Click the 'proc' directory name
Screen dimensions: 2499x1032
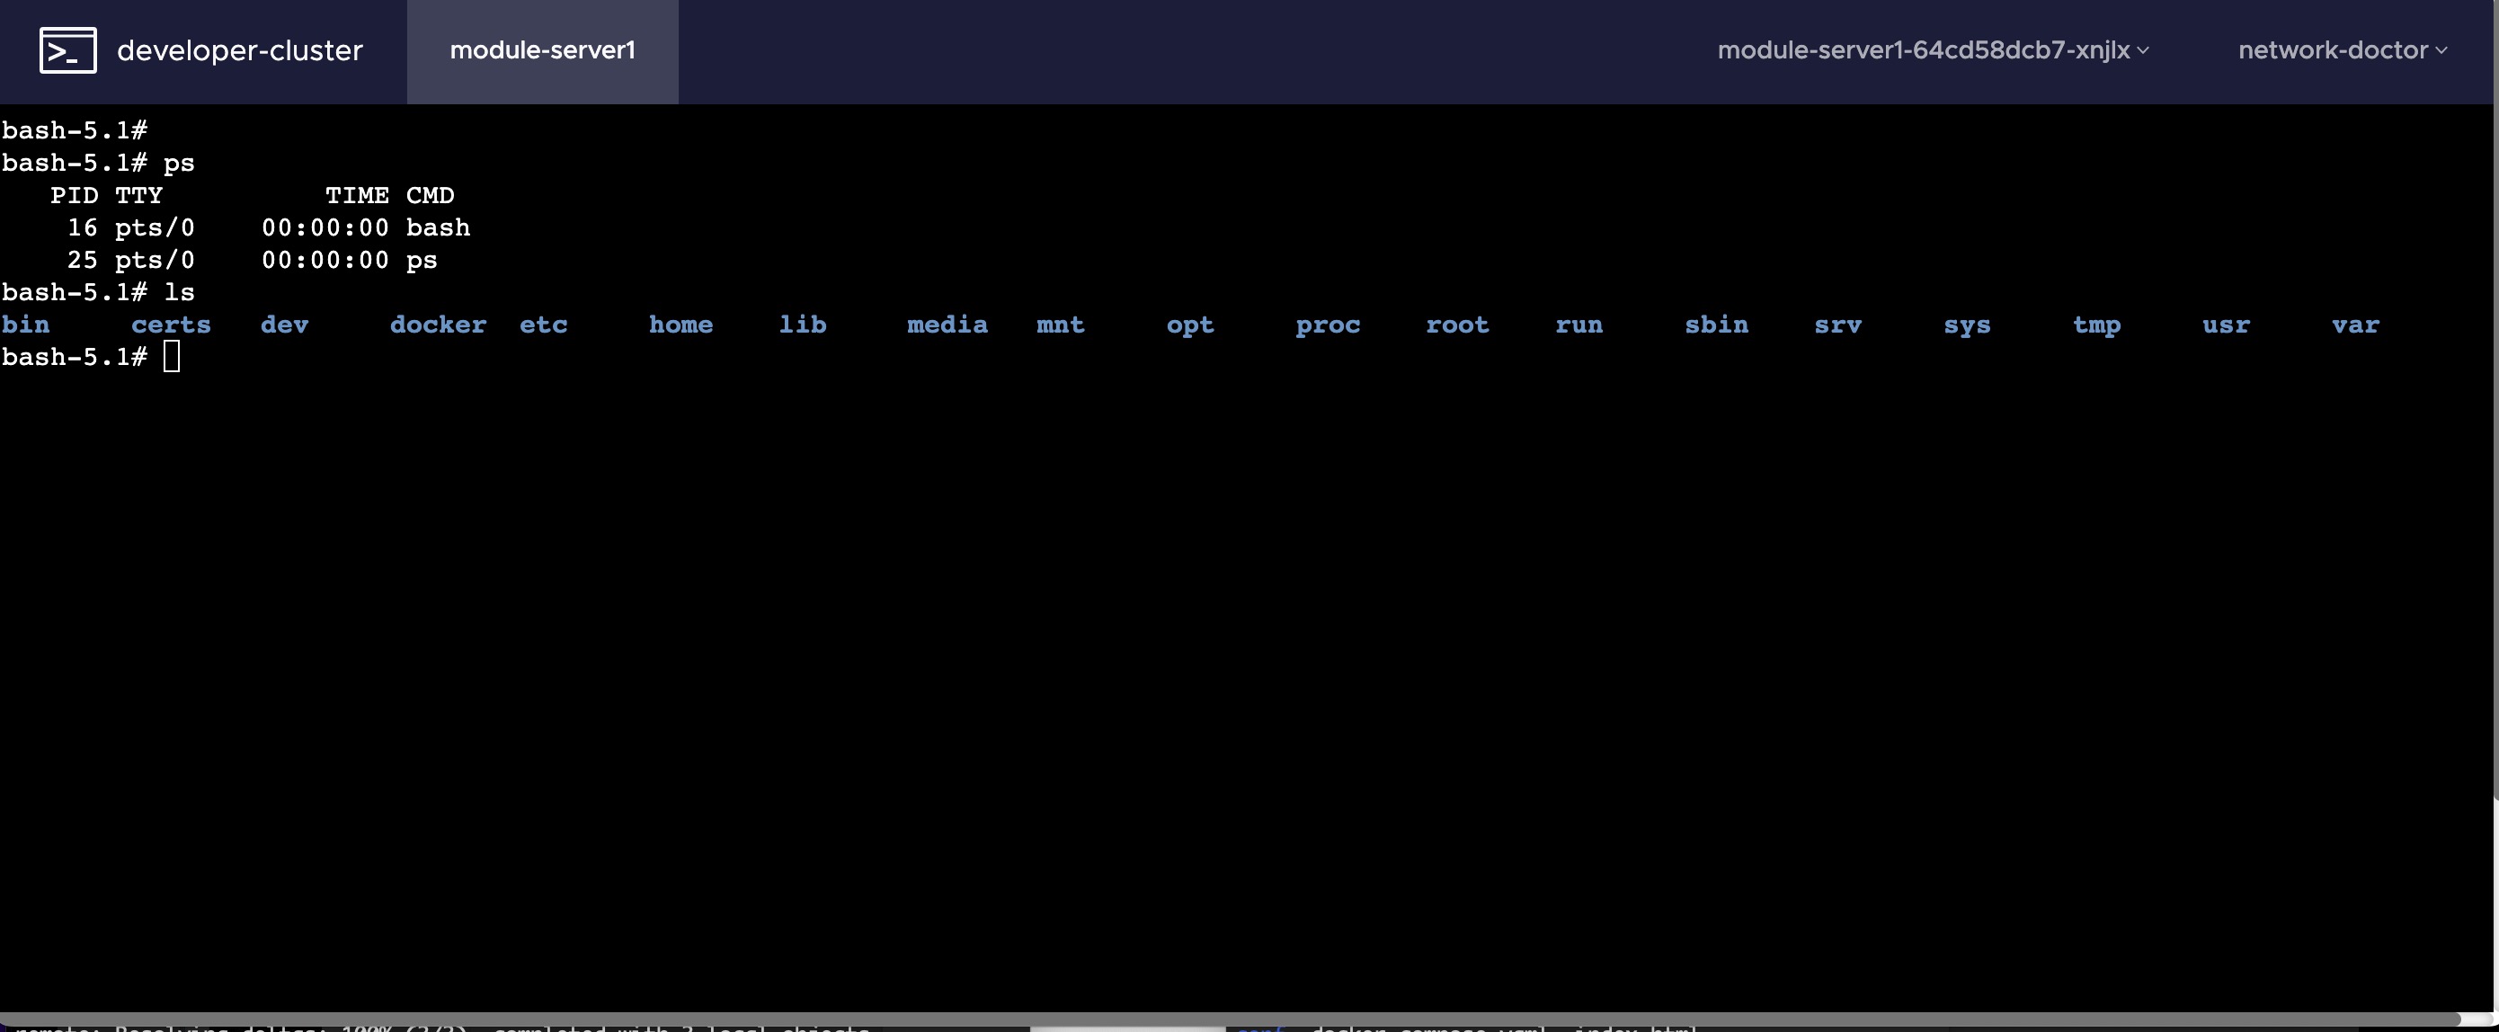pyautogui.click(x=1327, y=325)
